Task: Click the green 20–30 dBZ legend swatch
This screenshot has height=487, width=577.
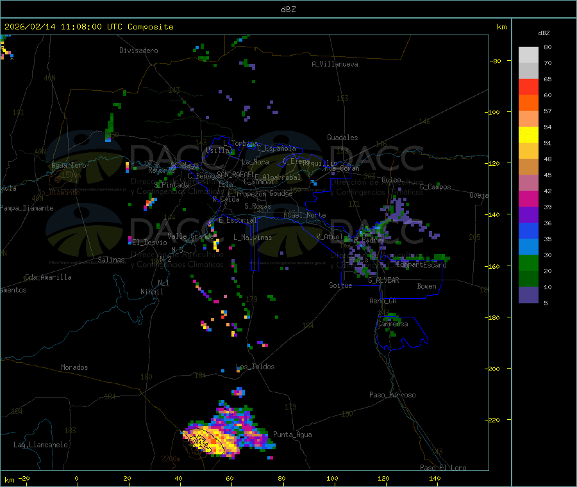Action: [528, 262]
